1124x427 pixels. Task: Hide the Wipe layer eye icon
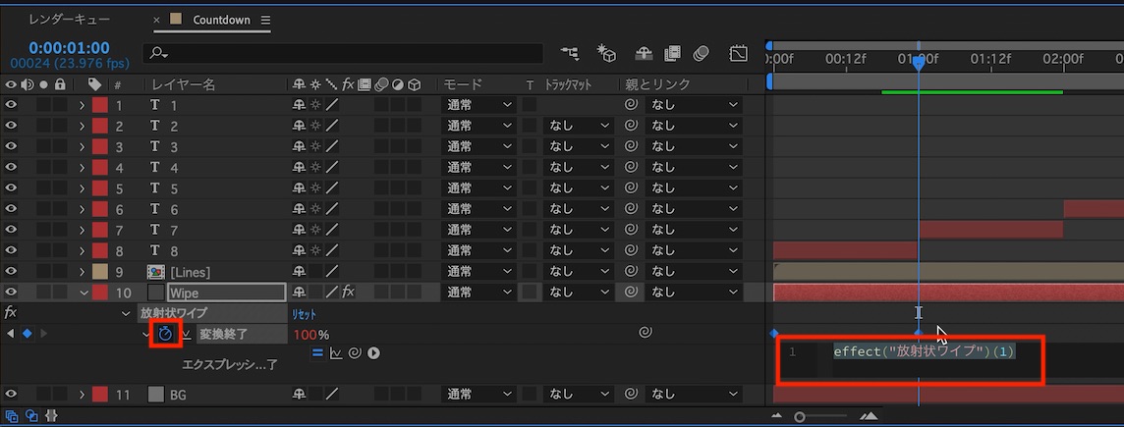tap(11, 293)
